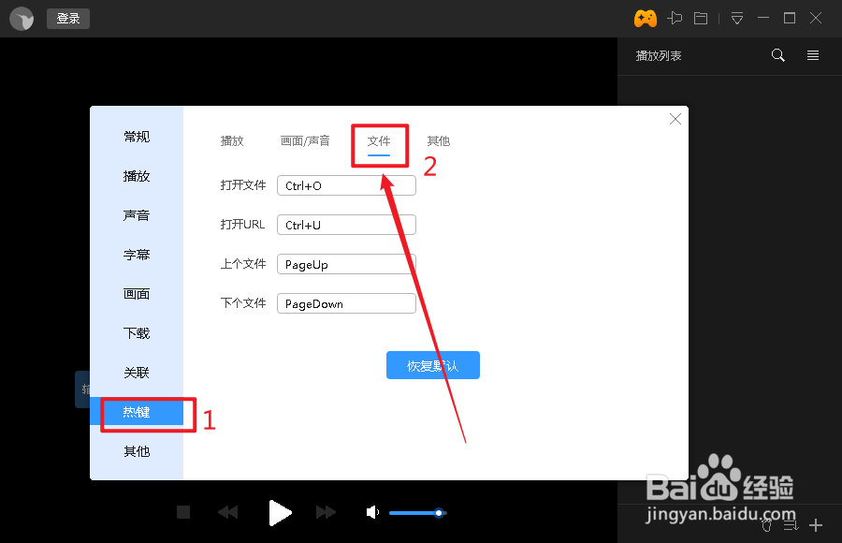Image resolution: width=842 pixels, height=543 pixels.
Task: Open the game center icon in title bar
Action: 645,17
